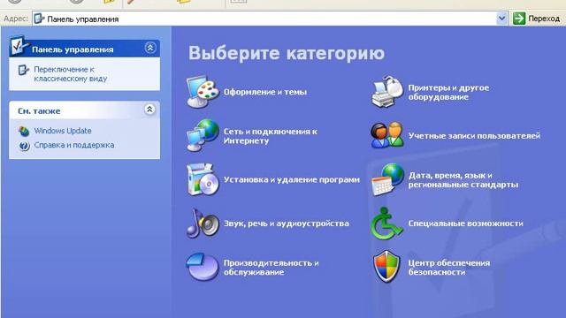Open Специальные возможности category
Image resolution: width=566 pixels, height=318 pixels.
point(466,223)
